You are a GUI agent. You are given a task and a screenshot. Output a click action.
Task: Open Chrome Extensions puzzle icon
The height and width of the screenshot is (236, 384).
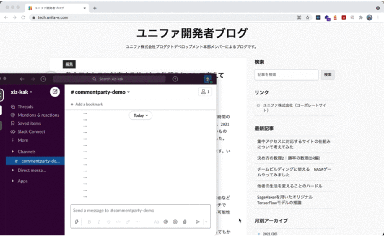pos(361,17)
